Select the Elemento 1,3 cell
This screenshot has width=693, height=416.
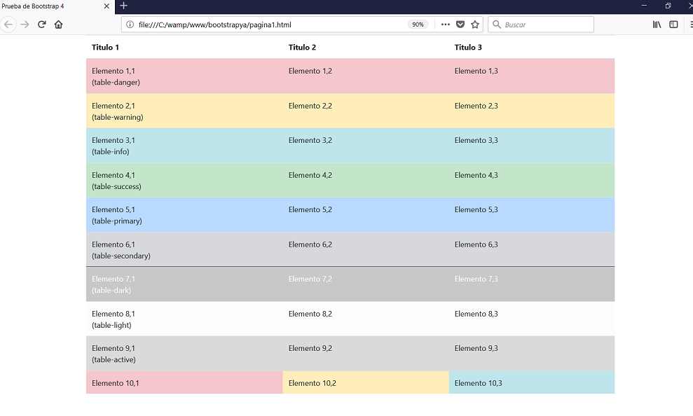click(532, 76)
